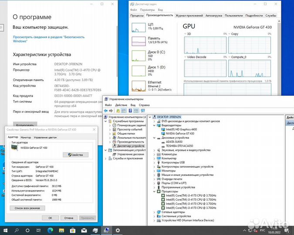The height and width of the screenshot is (235, 294).
Task: Switch to the Startup tab in Task Manager
Action: (214, 16)
